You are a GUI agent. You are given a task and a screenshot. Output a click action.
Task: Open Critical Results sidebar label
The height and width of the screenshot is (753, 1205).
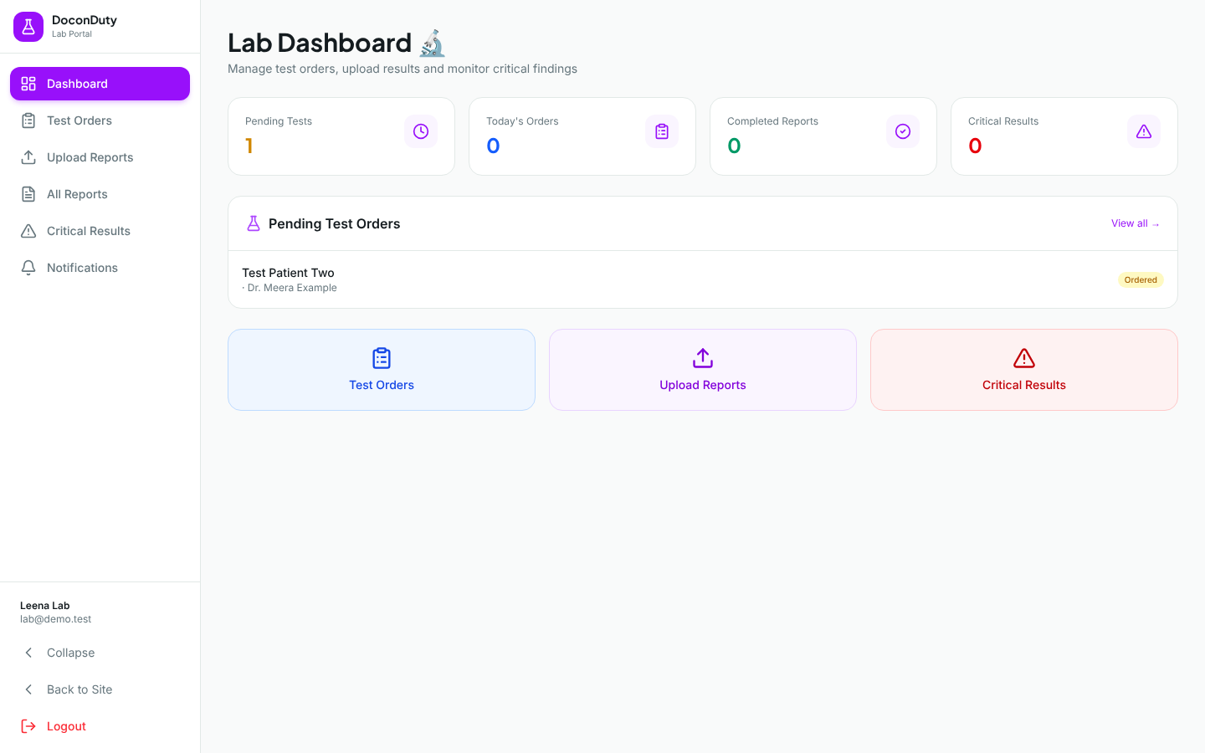click(89, 231)
